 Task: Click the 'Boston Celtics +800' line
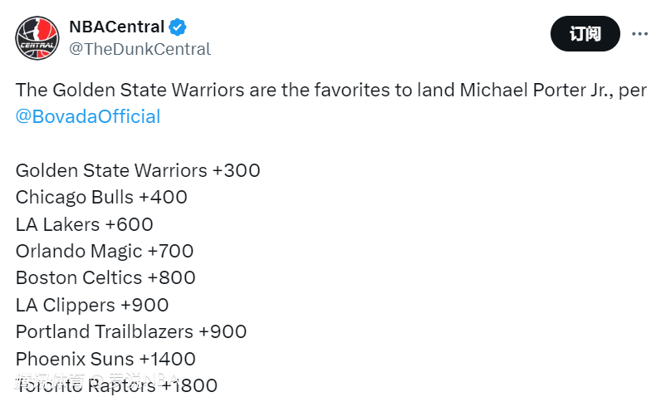pyautogui.click(x=105, y=277)
